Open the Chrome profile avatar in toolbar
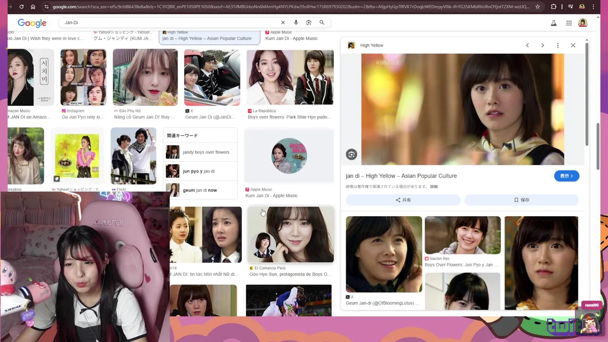This screenshot has width=608, height=342. [x=582, y=7]
